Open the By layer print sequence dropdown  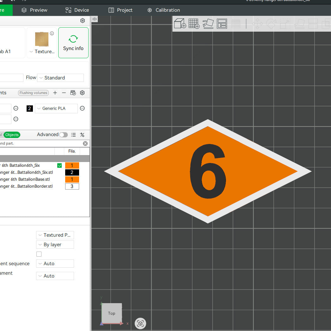click(55, 245)
